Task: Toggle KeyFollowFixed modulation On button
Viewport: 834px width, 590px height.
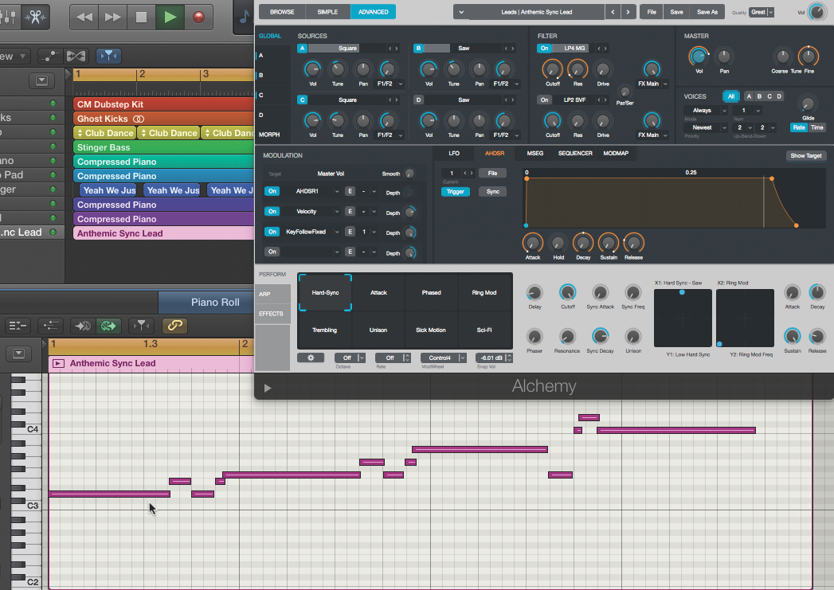Action: click(272, 232)
